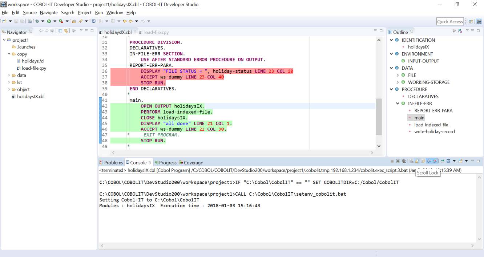Open the Navigate menu
This screenshot has width=484, height=257.
click(x=49, y=13)
